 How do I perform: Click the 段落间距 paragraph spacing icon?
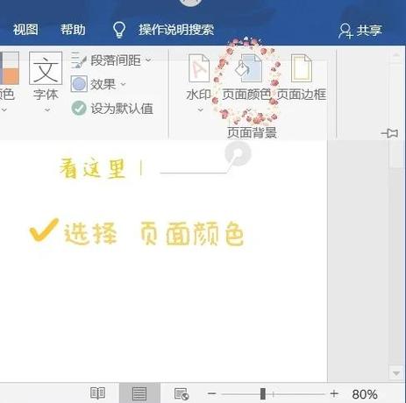click(79, 60)
